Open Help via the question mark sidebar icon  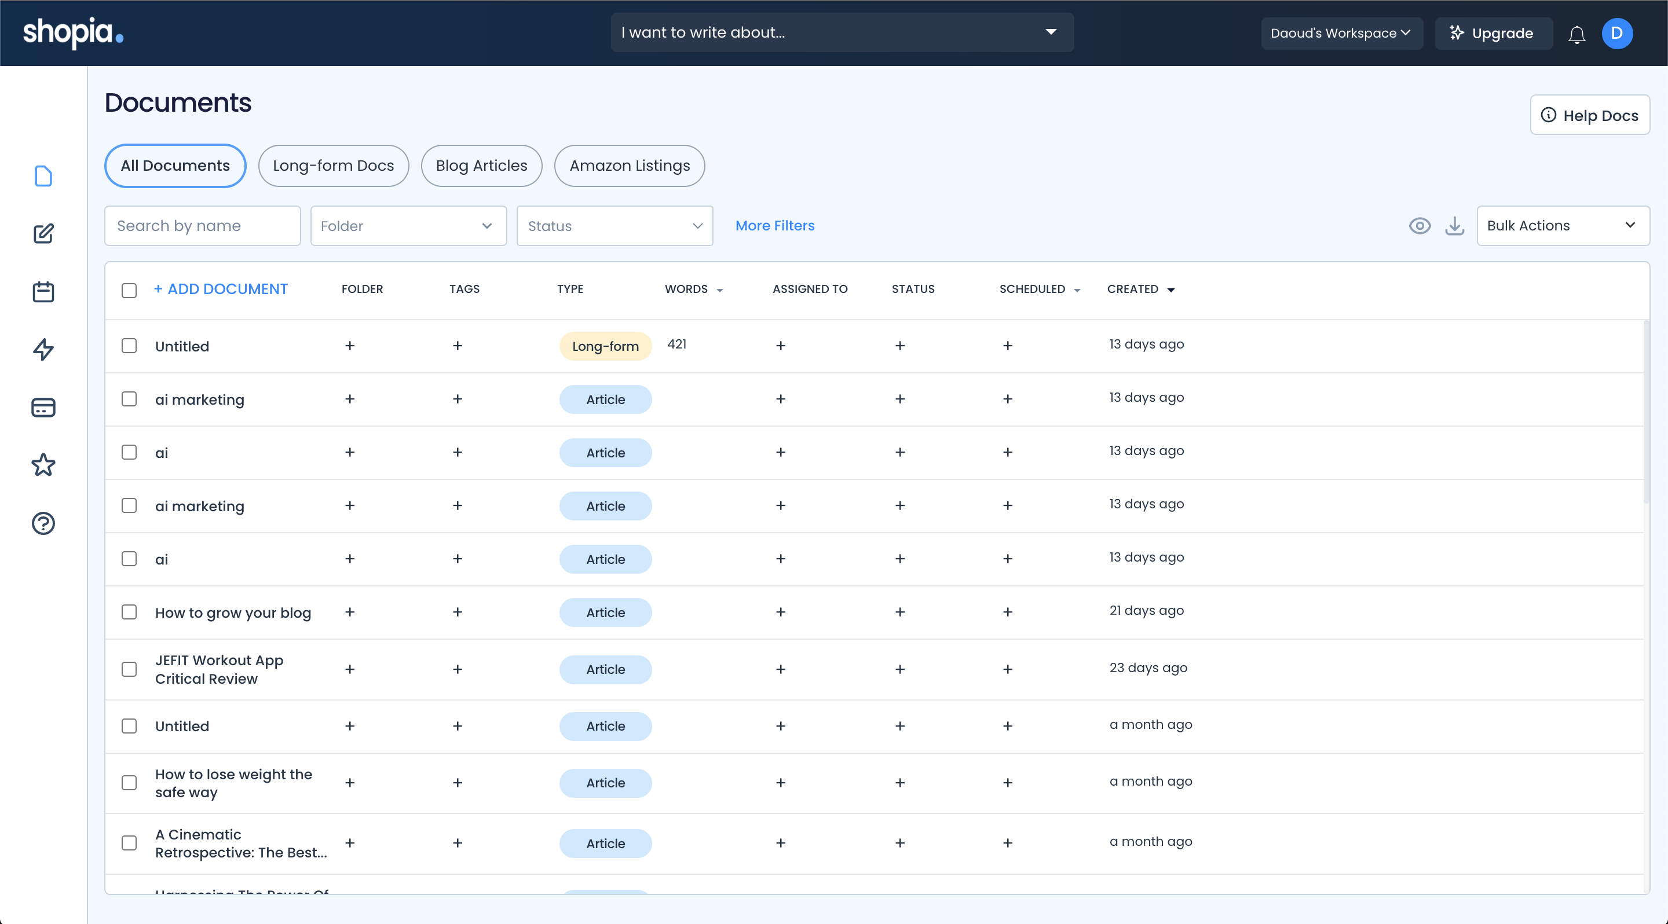coord(43,523)
